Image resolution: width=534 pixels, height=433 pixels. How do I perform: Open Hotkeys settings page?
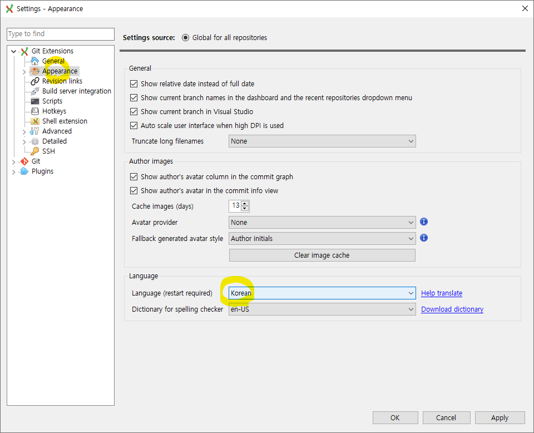click(54, 111)
